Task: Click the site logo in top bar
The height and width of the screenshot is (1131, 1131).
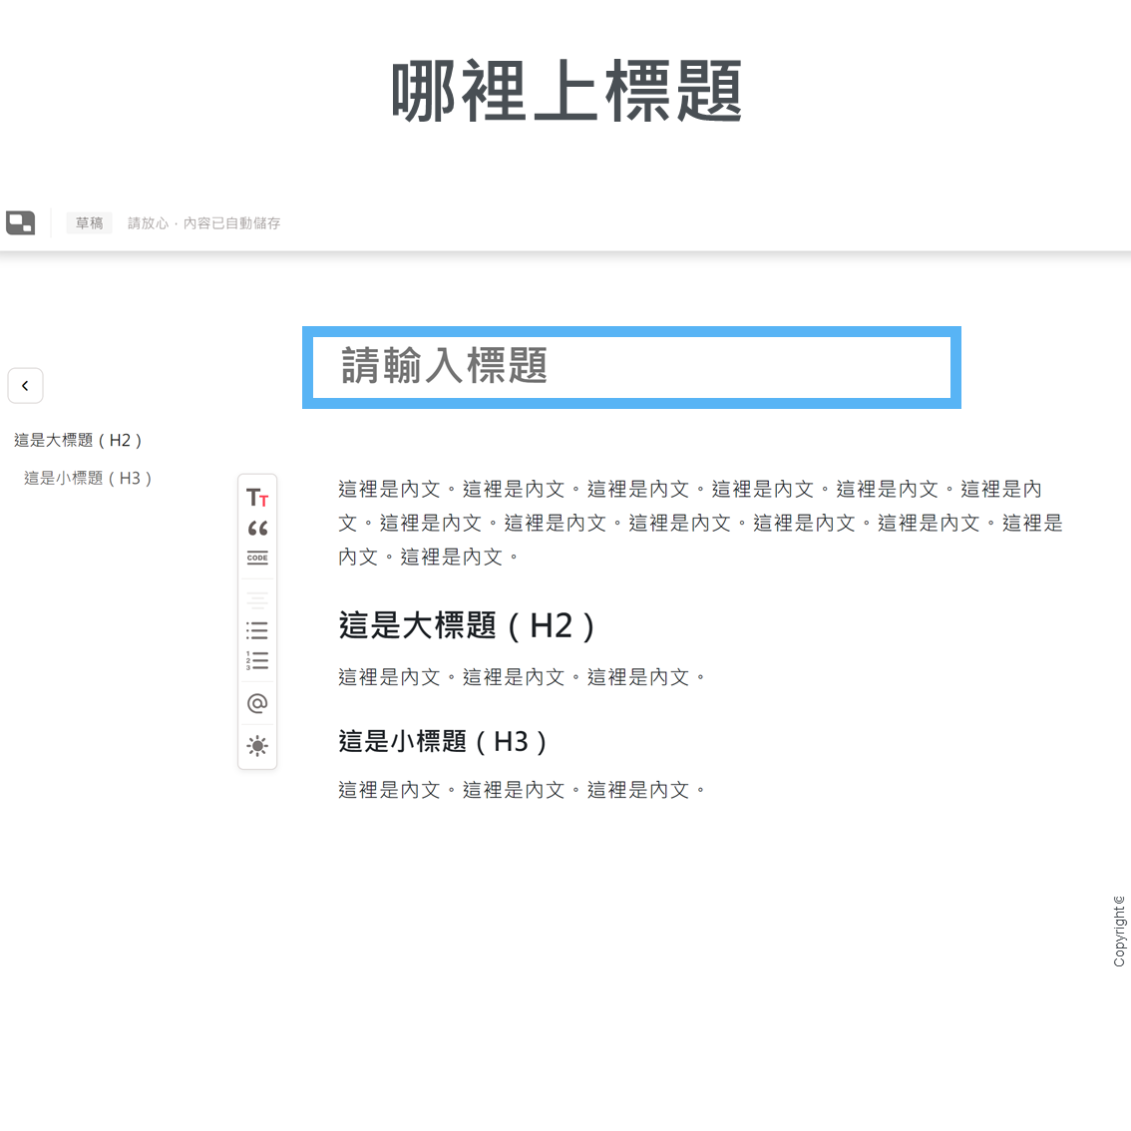Action: click(21, 222)
